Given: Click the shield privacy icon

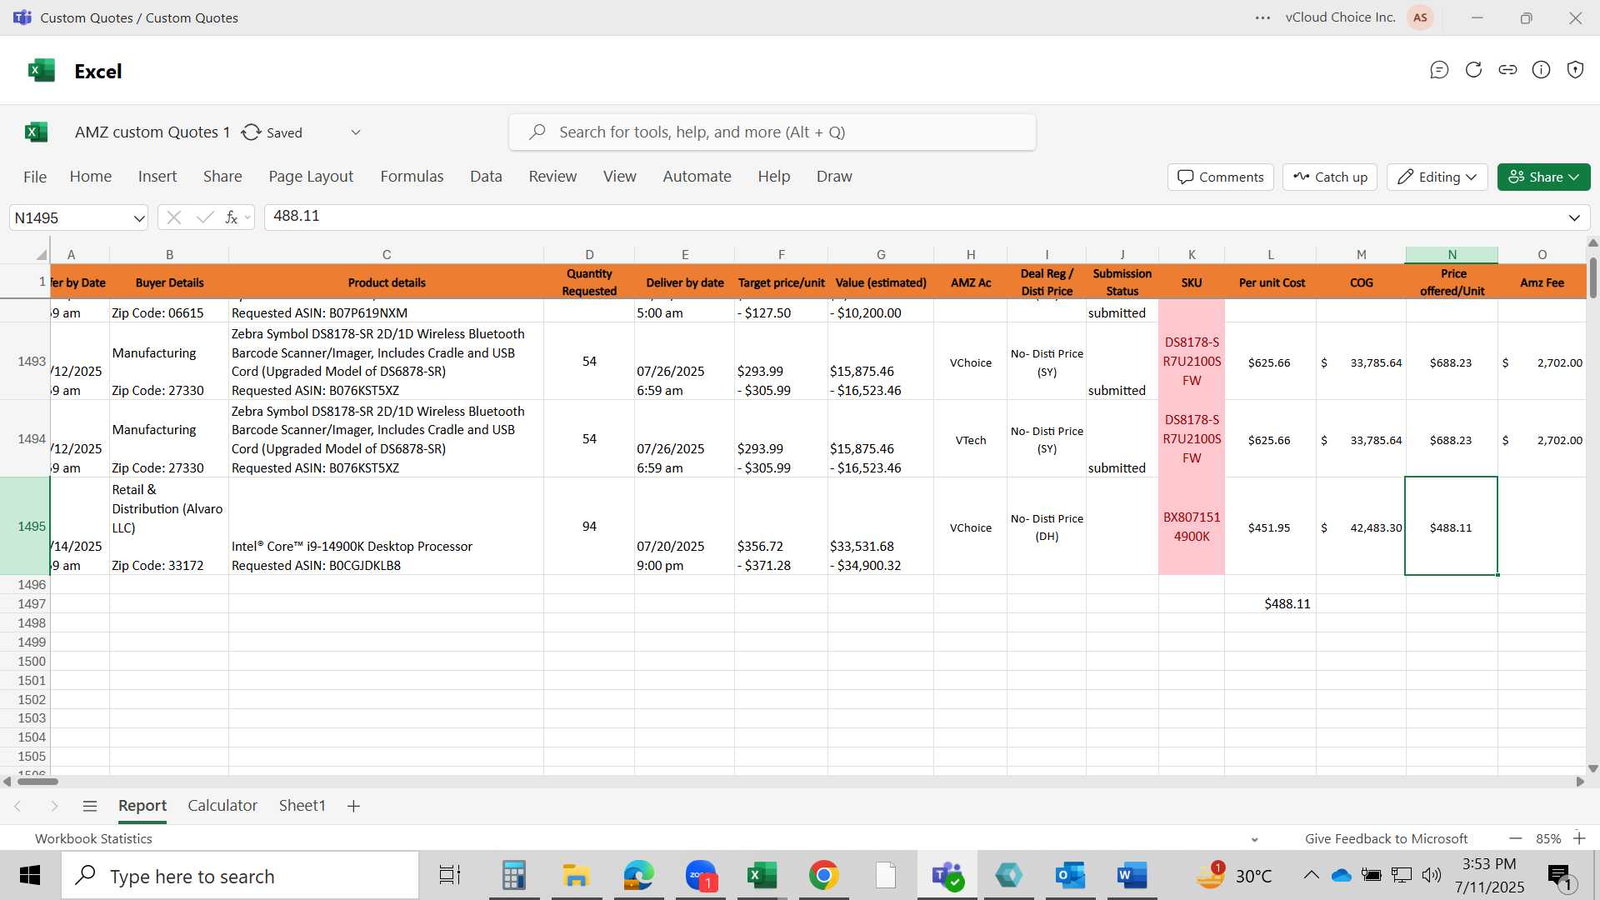Looking at the screenshot, I should (1575, 70).
